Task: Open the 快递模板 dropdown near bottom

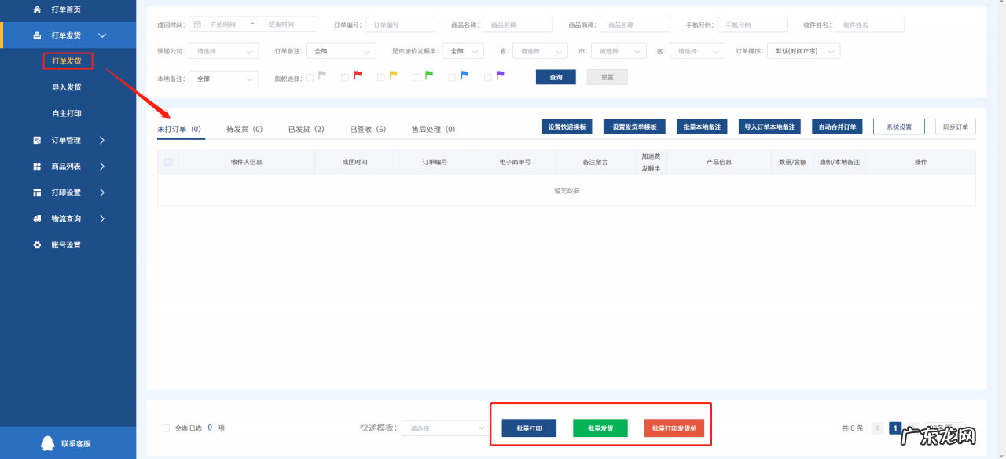Action: 444,428
